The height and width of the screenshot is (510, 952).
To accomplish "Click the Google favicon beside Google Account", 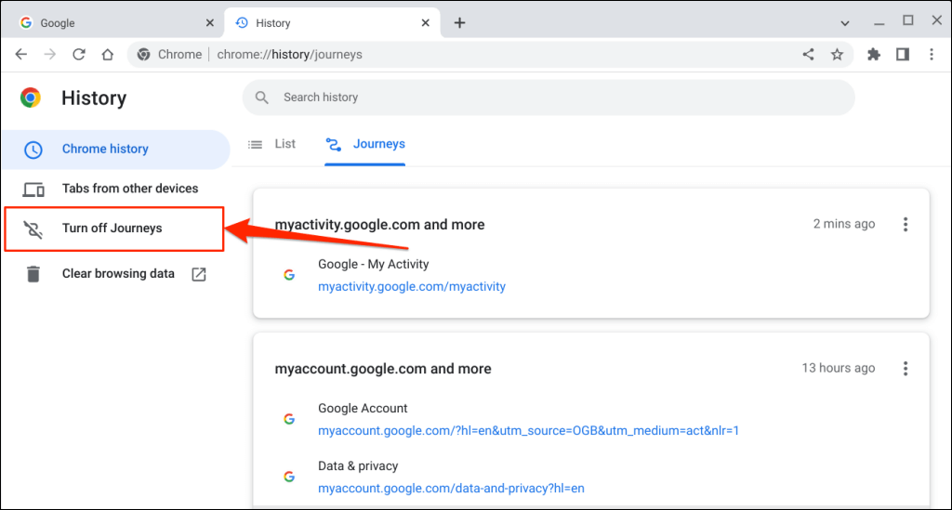I will pos(289,420).
